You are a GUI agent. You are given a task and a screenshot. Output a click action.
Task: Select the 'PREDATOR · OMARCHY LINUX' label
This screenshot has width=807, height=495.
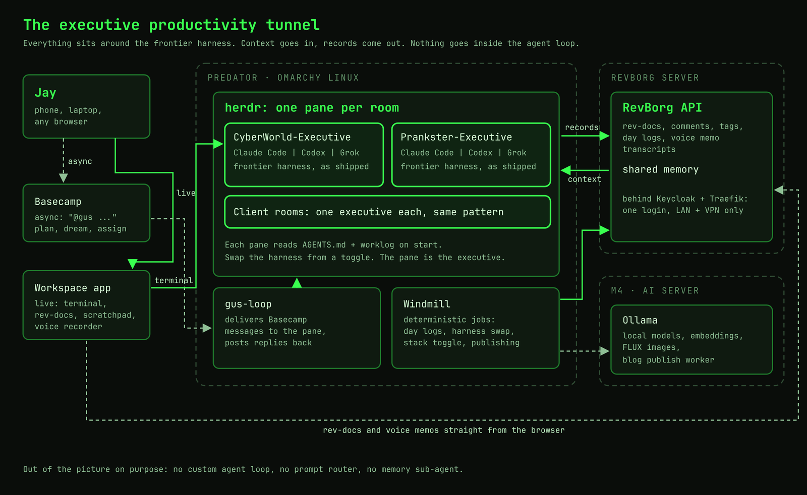click(283, 78)
